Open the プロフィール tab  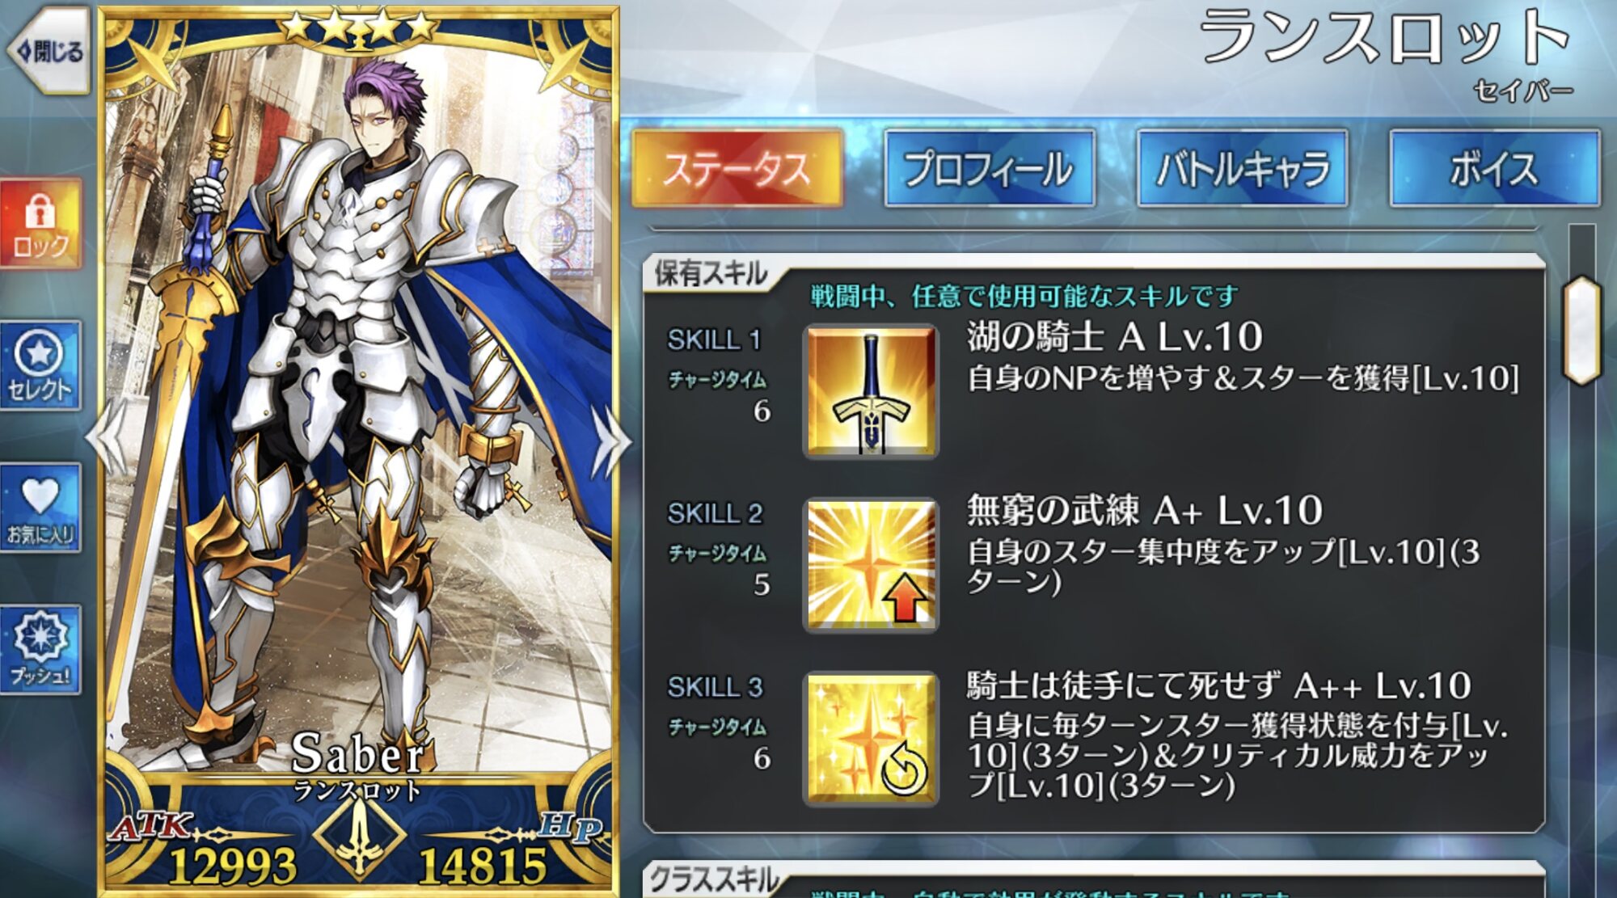tap(990, 168)
